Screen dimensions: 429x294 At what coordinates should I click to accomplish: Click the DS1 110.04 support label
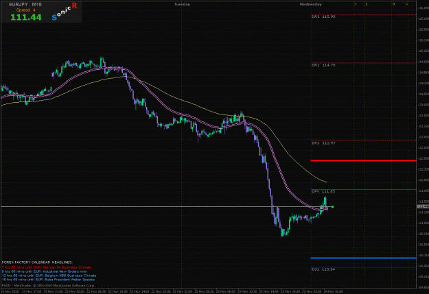coord(323,269)
